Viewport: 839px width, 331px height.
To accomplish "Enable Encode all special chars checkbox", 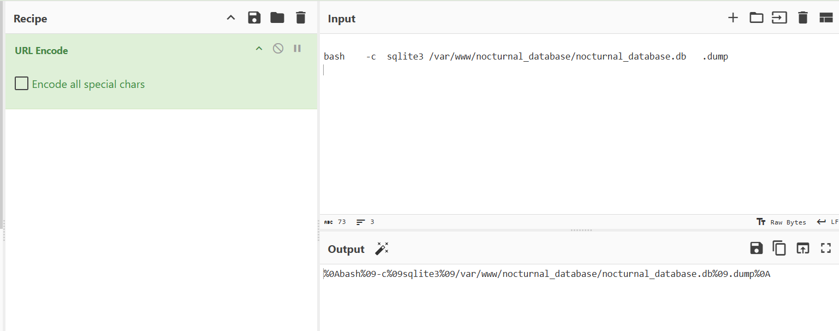I will pos(22,84).
